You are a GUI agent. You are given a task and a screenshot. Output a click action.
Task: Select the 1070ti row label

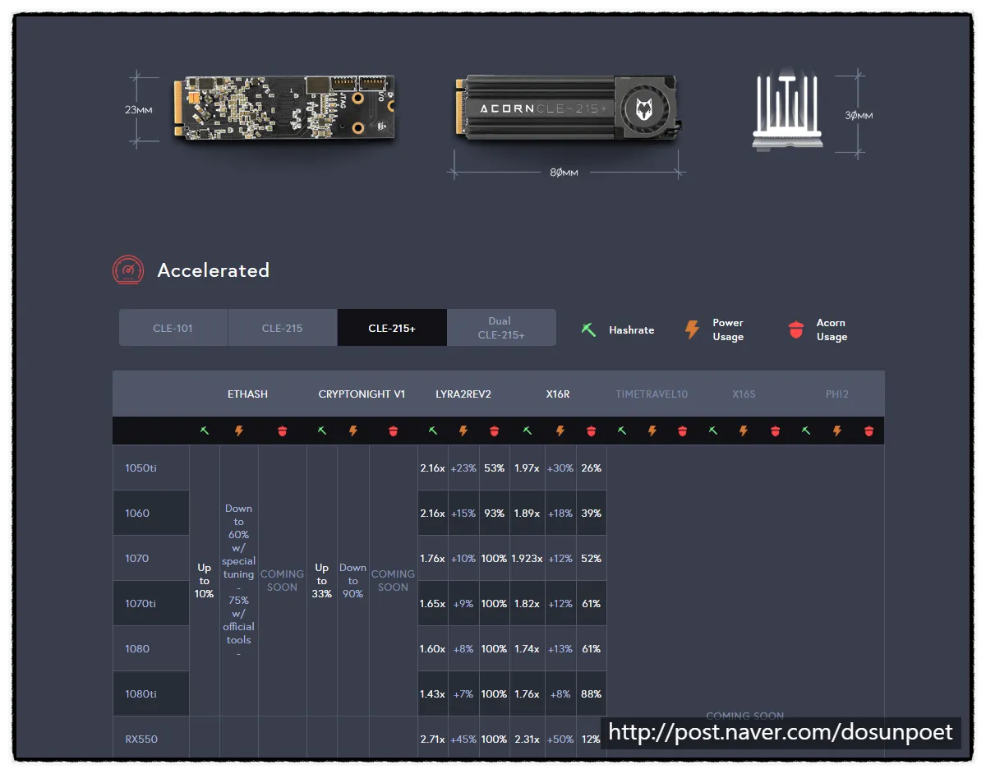[141, 604]
